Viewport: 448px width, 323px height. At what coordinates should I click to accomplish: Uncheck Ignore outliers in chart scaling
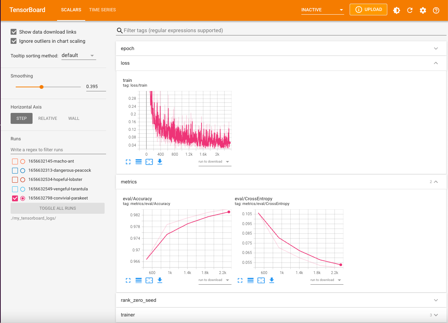(x=14, y=41)
